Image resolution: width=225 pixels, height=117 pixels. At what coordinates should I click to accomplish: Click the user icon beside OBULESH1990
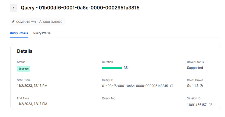point(40,22)
